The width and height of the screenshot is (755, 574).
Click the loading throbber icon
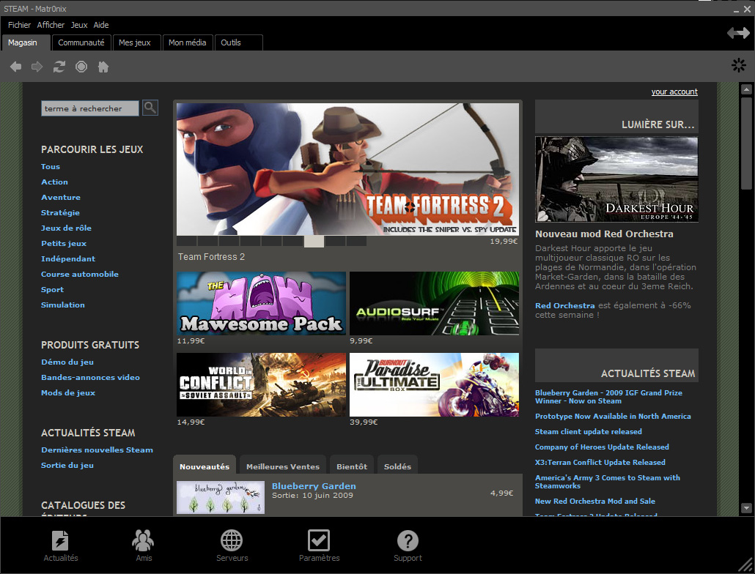pos(739,65)
